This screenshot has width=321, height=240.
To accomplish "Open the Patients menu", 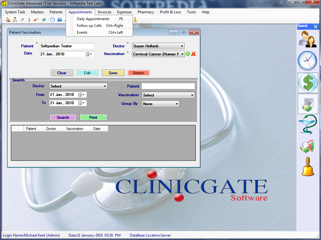I will (56, 12).
